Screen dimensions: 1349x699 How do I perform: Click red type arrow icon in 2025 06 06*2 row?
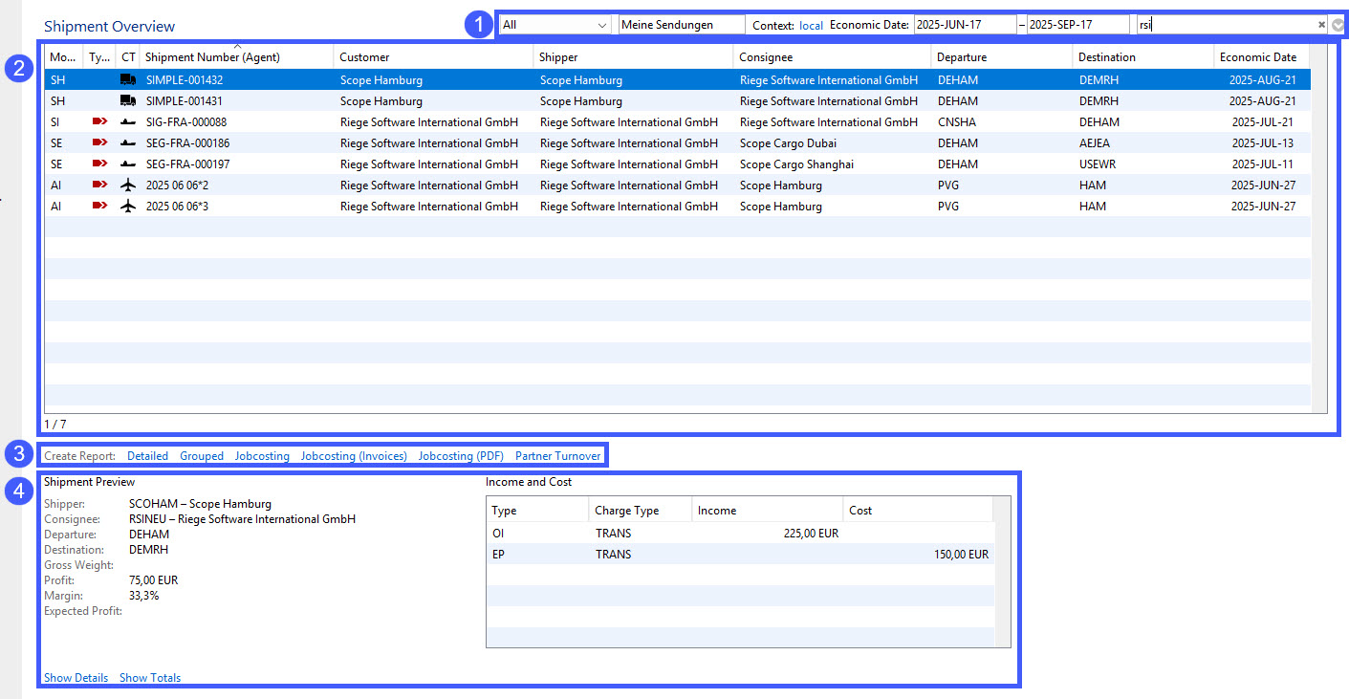tap(99, 186)
